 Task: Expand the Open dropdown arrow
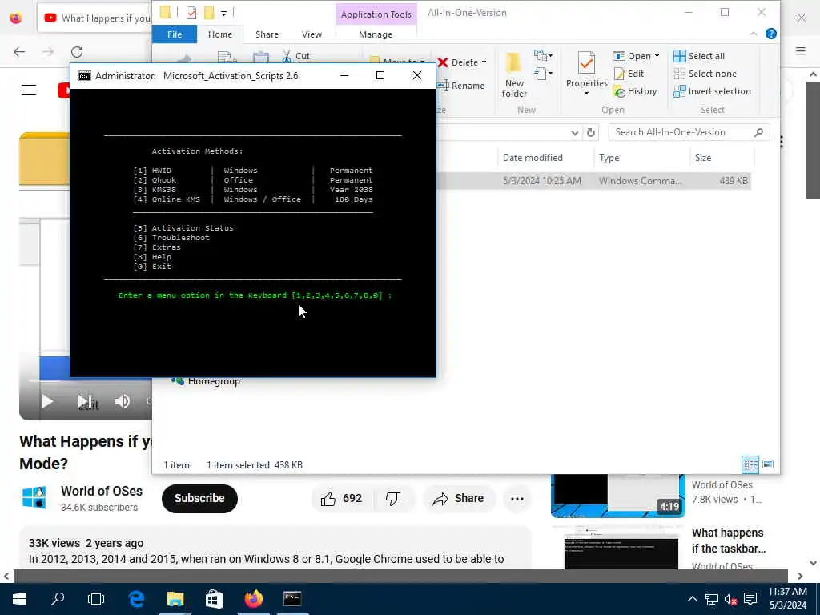[657, 56]
